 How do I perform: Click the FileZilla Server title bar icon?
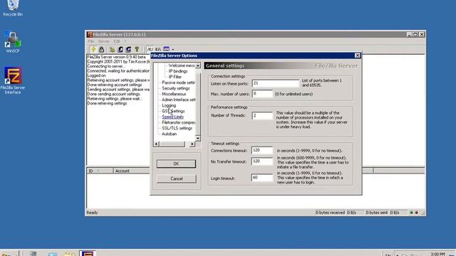90,35
